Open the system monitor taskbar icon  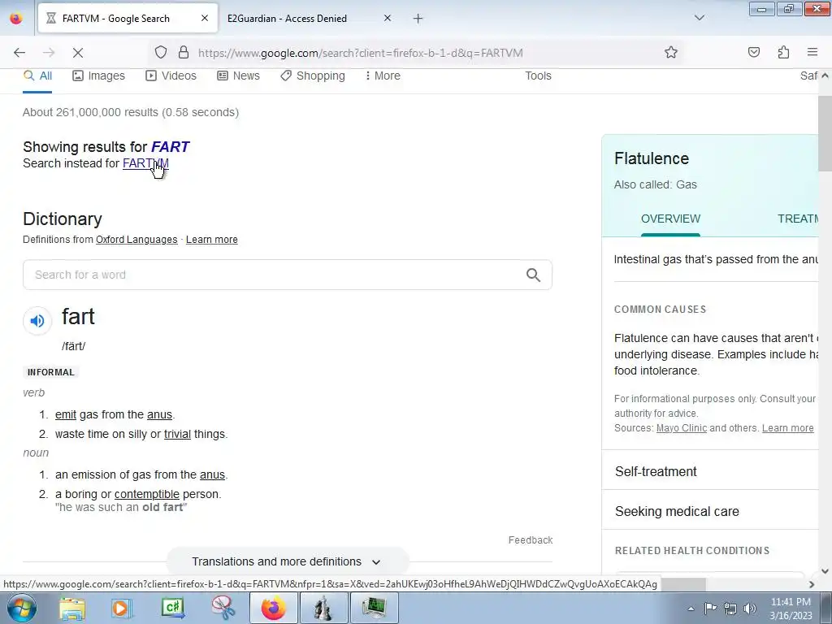coord(375,608)
